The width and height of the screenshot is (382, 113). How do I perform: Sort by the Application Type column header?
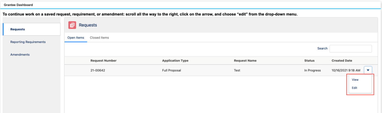(x=175, y=61)
